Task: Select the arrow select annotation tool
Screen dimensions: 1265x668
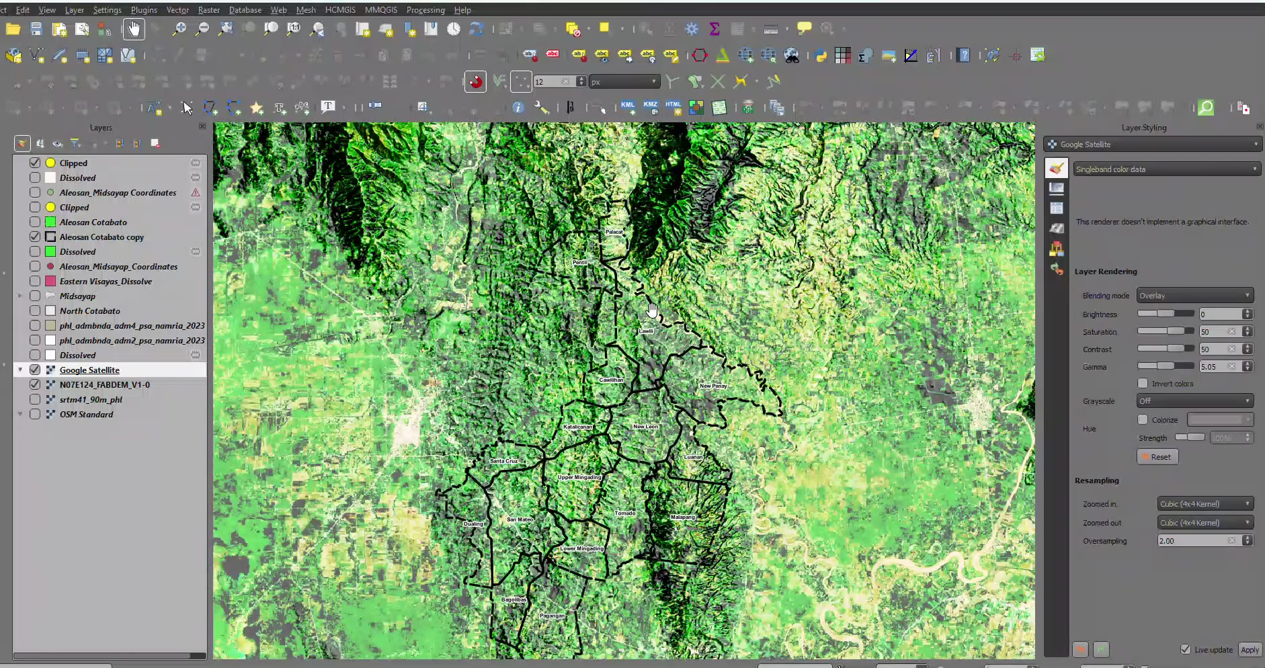Action: 187,108
